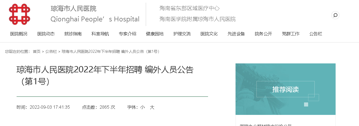This screenshot has width=359, height=126.
Task: Select 专家介绍 in navigation bar
Action: pyautogui.click(x=128, y=34)
